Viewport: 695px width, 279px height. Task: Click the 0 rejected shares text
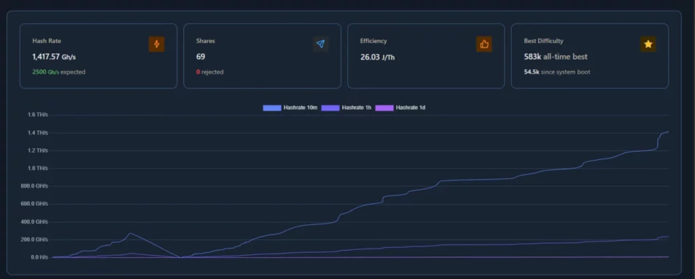[x=210, y=72]
